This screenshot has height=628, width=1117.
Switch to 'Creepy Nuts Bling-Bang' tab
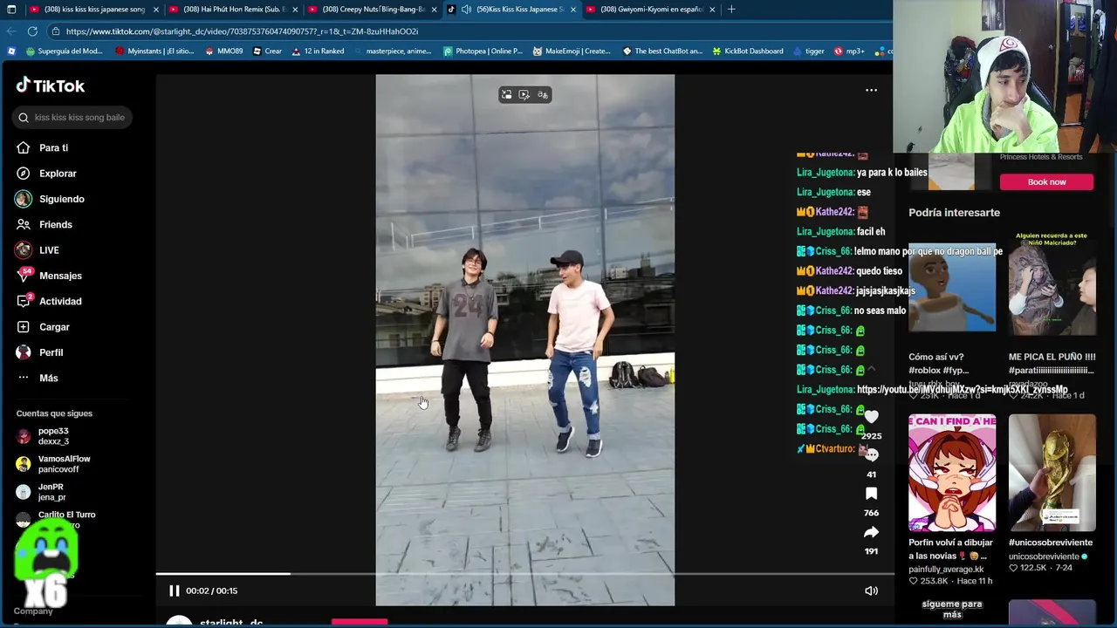[x=372, y=10]
